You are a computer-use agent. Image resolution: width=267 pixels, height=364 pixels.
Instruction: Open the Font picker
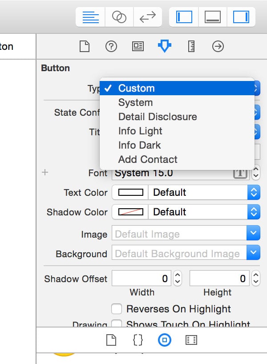(x=239, y=173)
